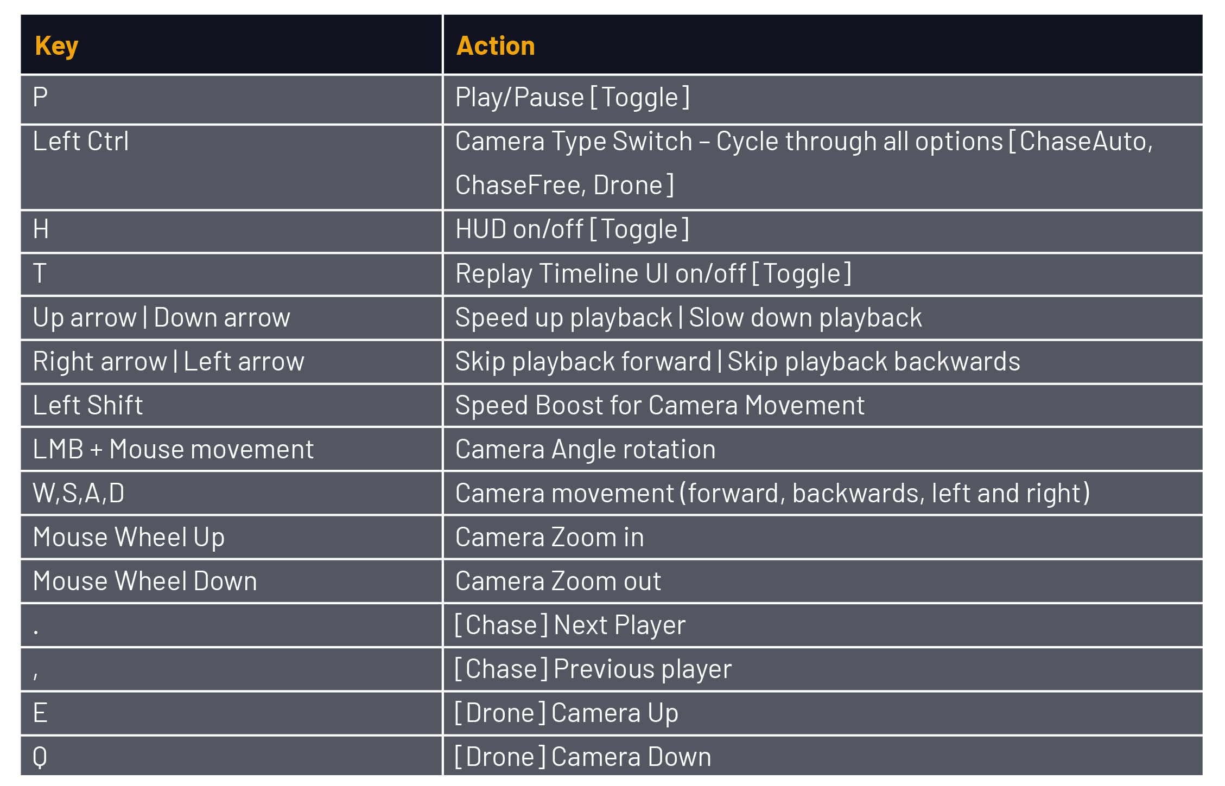
Task: Click the [Chase] Next Player action
Action: pos(570,625)
